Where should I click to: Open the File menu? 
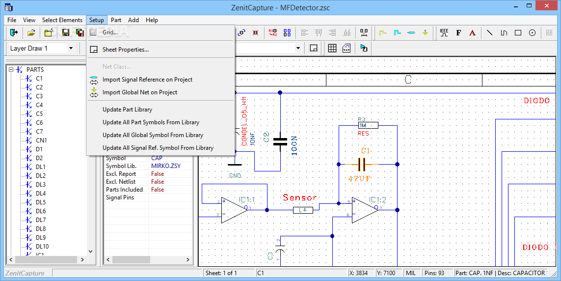(x=12, y=20)
